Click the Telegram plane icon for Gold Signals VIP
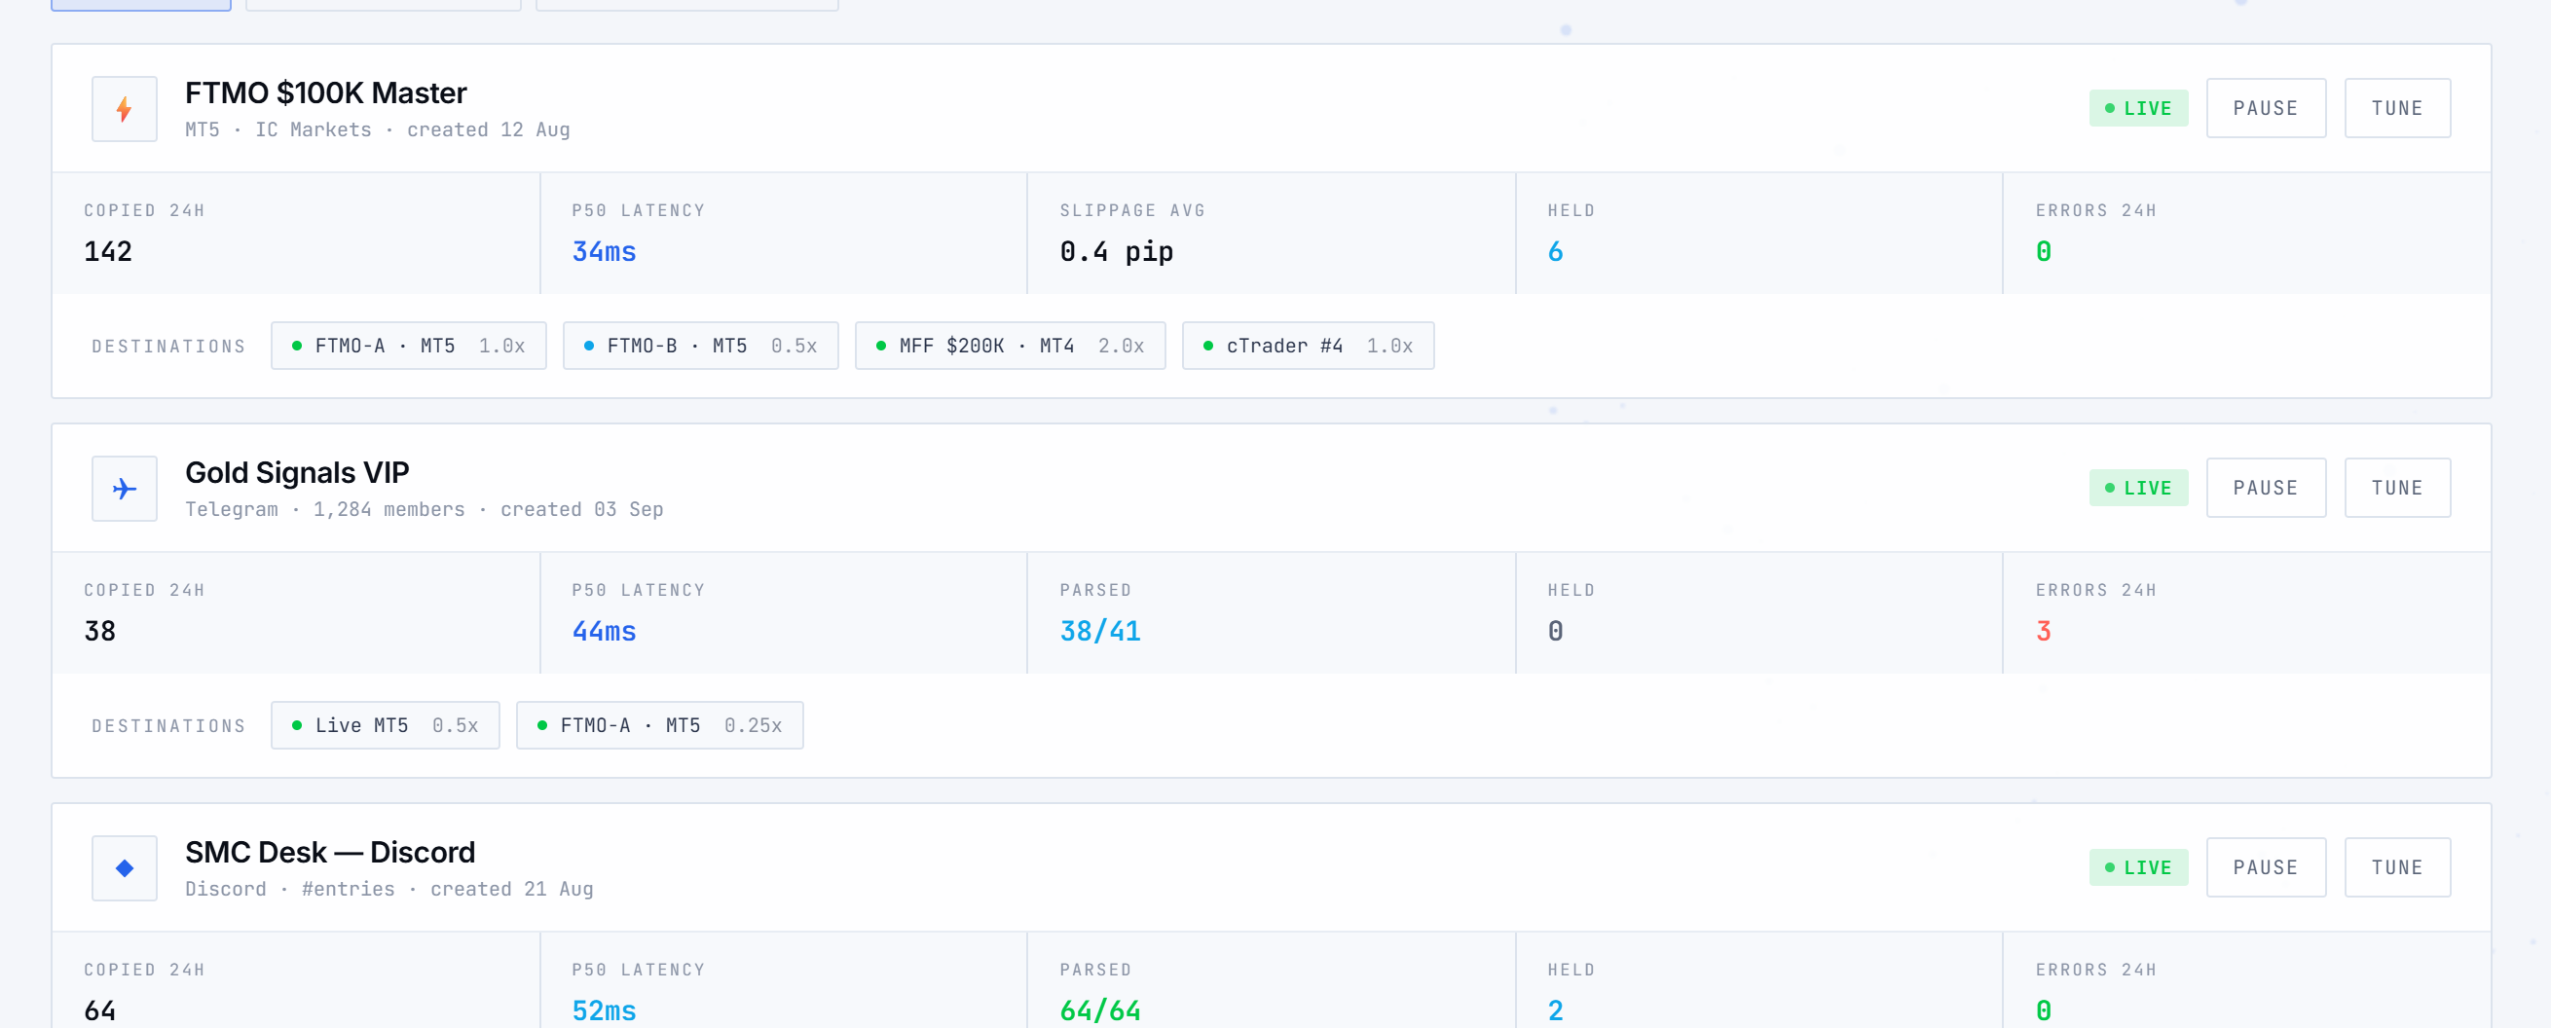The width and height of the screenshot is (2551, 1028). pyautogui.click(x=124, y=489)
